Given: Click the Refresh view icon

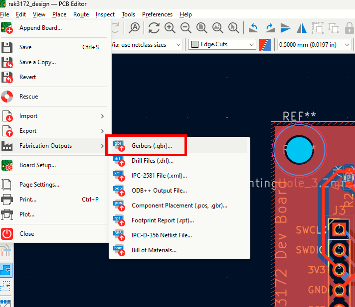Looking at the screenshot, I should 154,28.
